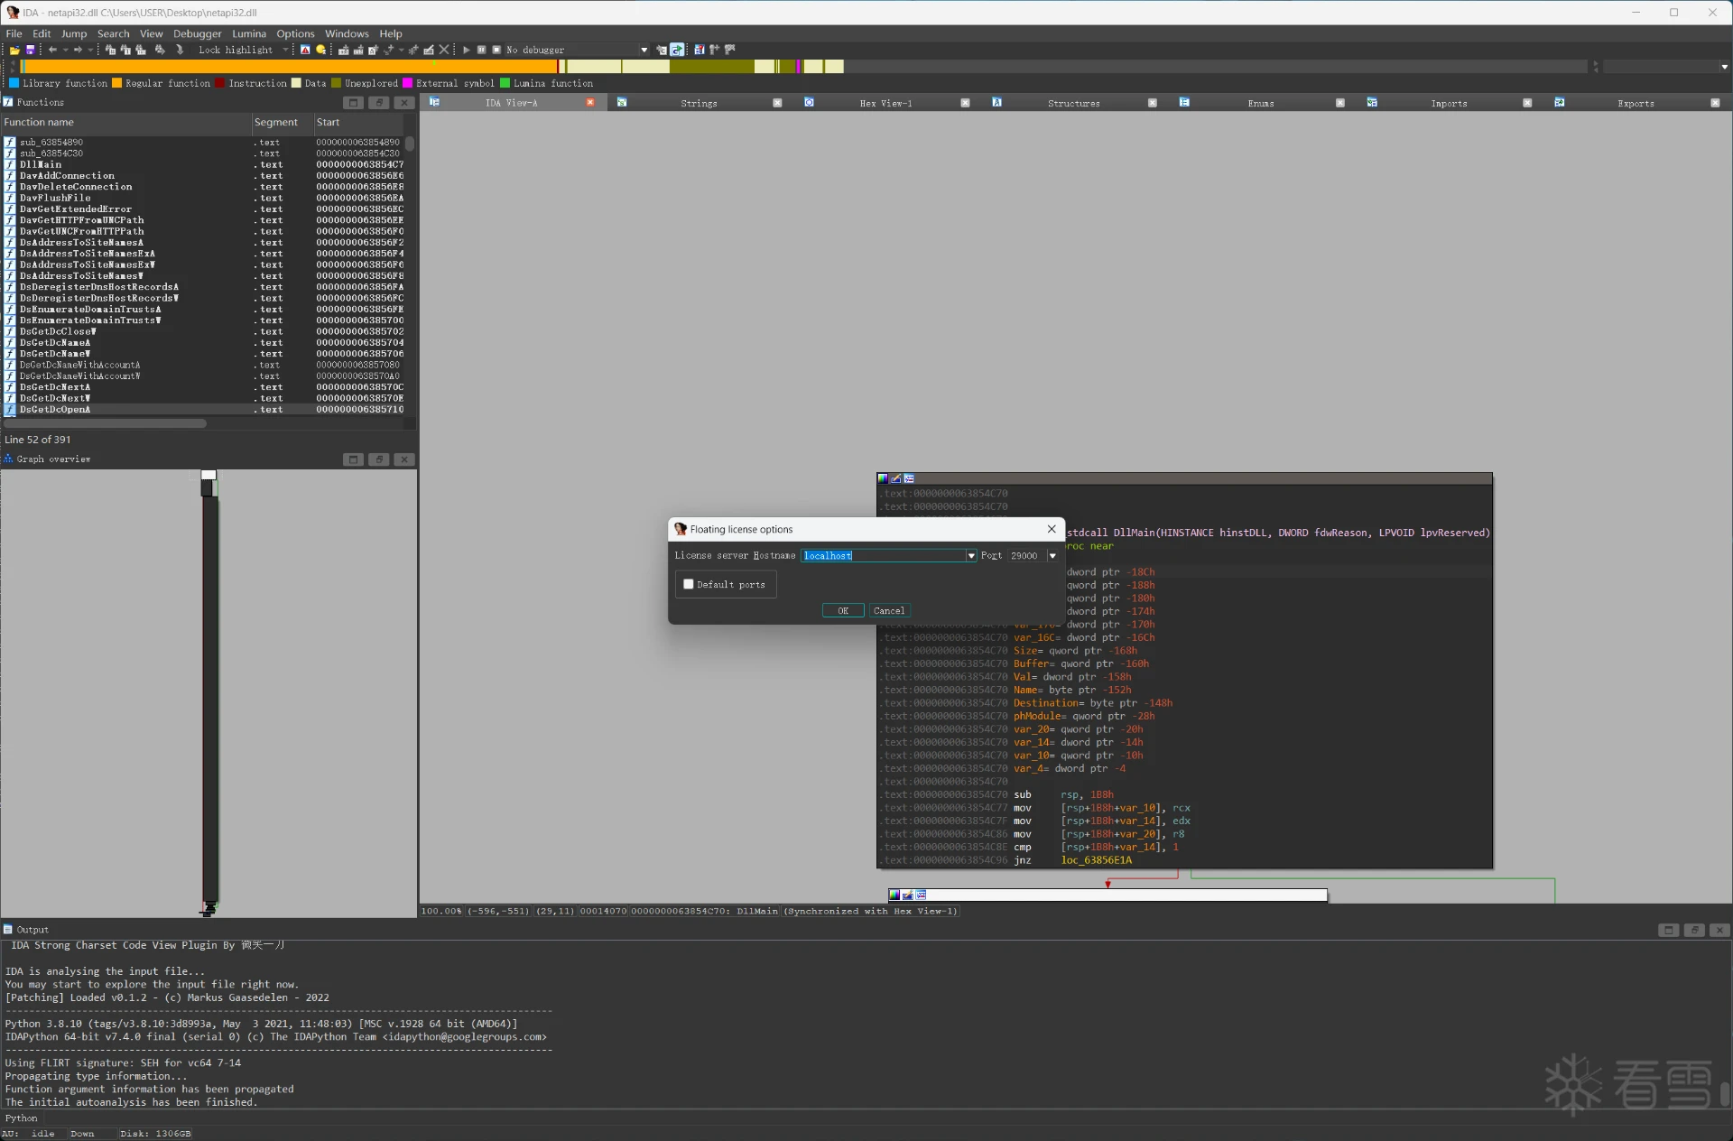
Task: Click Cancel in Floating license options
Action: (888, 611)
